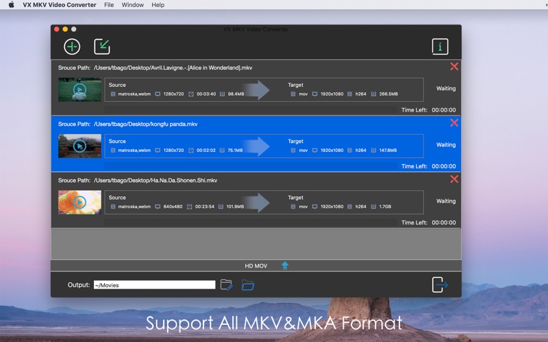Click the 75.1MB source size value
The image size is (548, 342).
pos(235,150)
